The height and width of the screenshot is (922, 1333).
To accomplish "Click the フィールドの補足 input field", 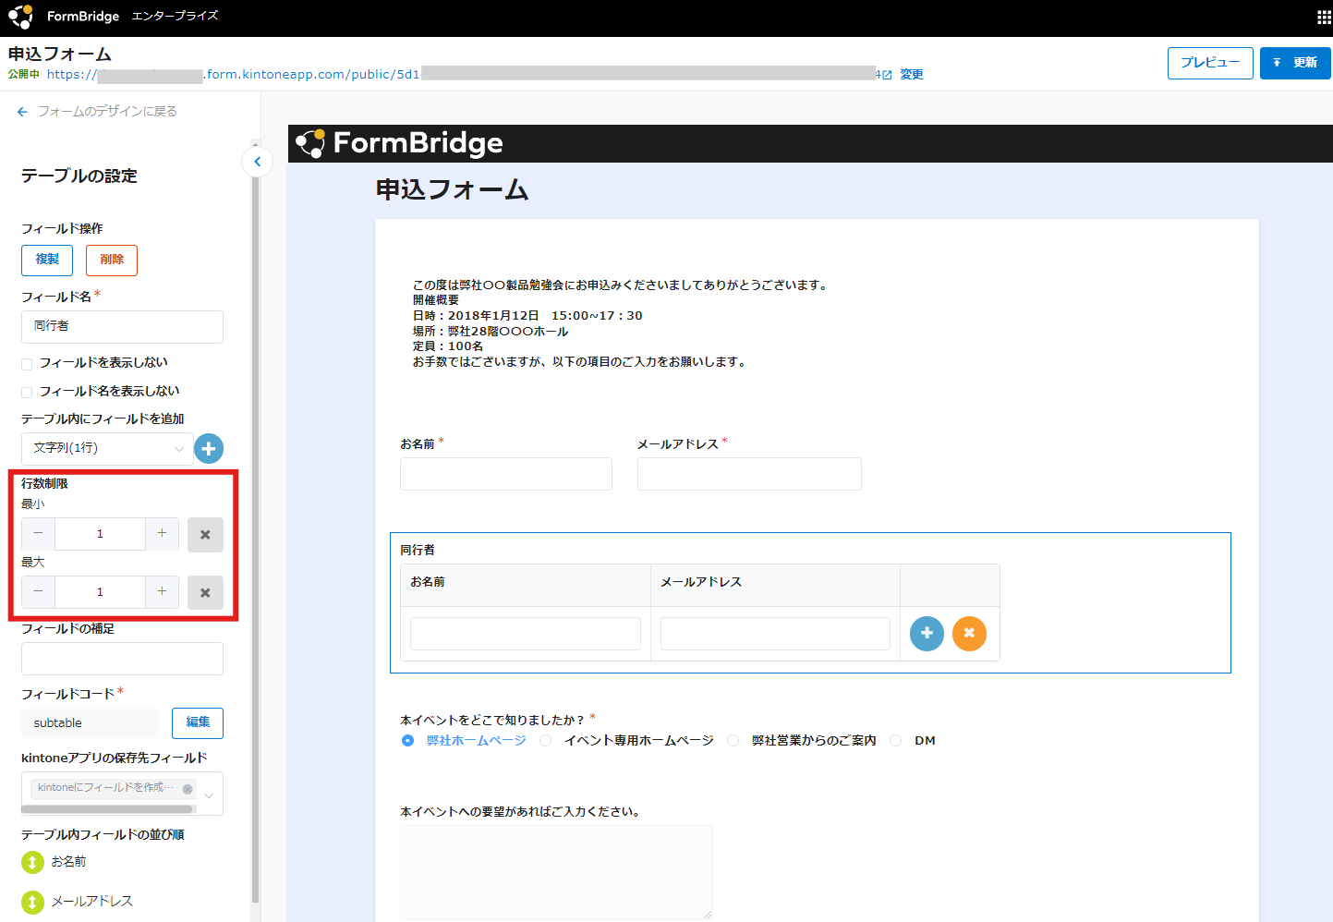I will 122,659.
